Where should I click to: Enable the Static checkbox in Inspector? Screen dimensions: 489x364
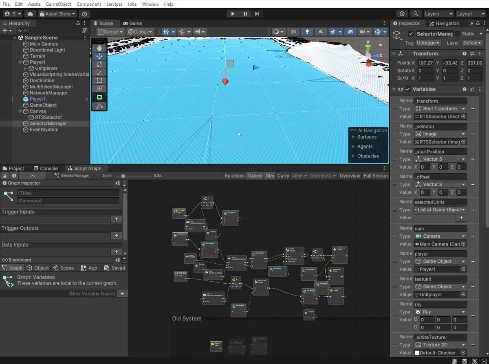tap(458, 34)
